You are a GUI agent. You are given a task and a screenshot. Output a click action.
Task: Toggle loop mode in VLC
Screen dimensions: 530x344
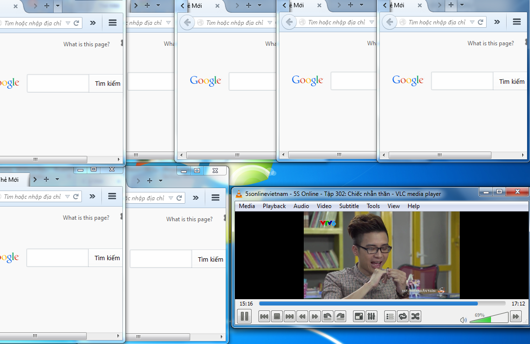[x=402, y=316]
